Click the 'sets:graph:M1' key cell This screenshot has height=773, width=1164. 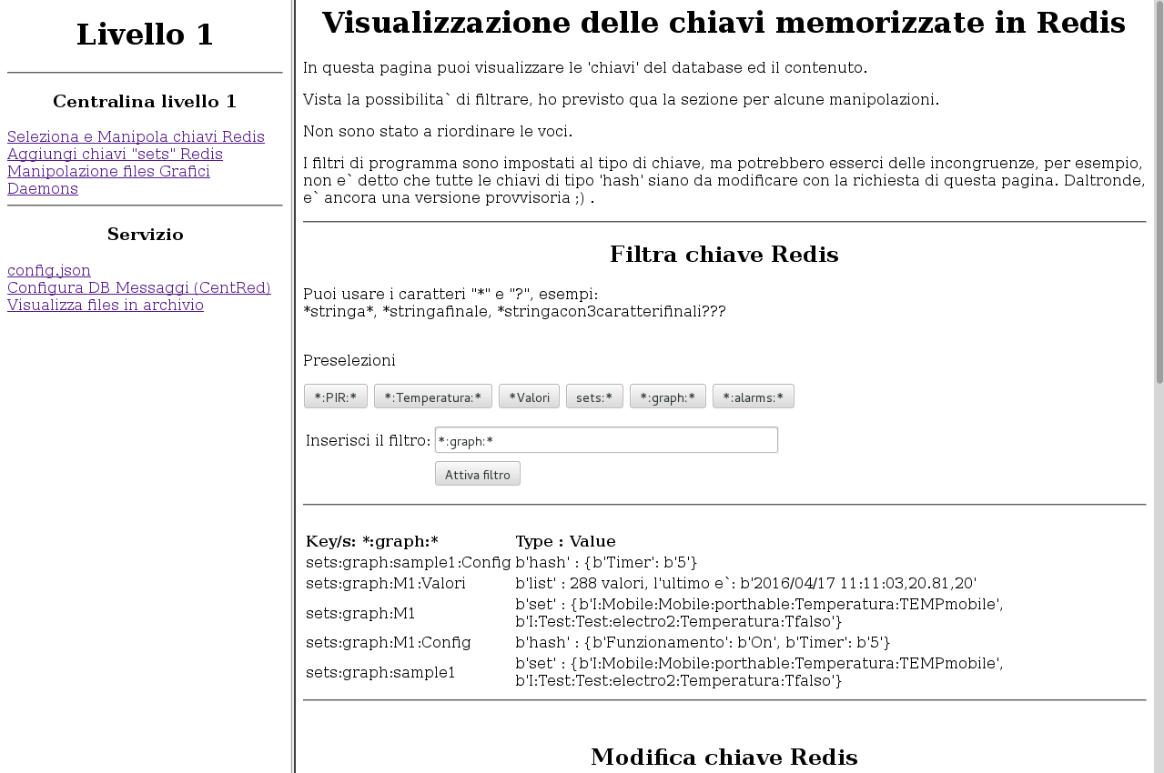360,614
